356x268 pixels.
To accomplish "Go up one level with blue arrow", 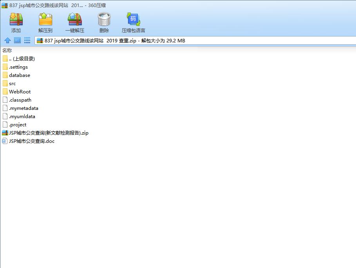I will point(7,40).
